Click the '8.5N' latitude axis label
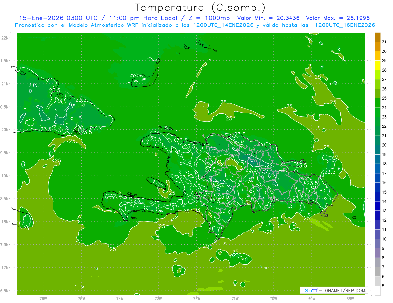This screenshot has height=303, width=393. (4, 199)
